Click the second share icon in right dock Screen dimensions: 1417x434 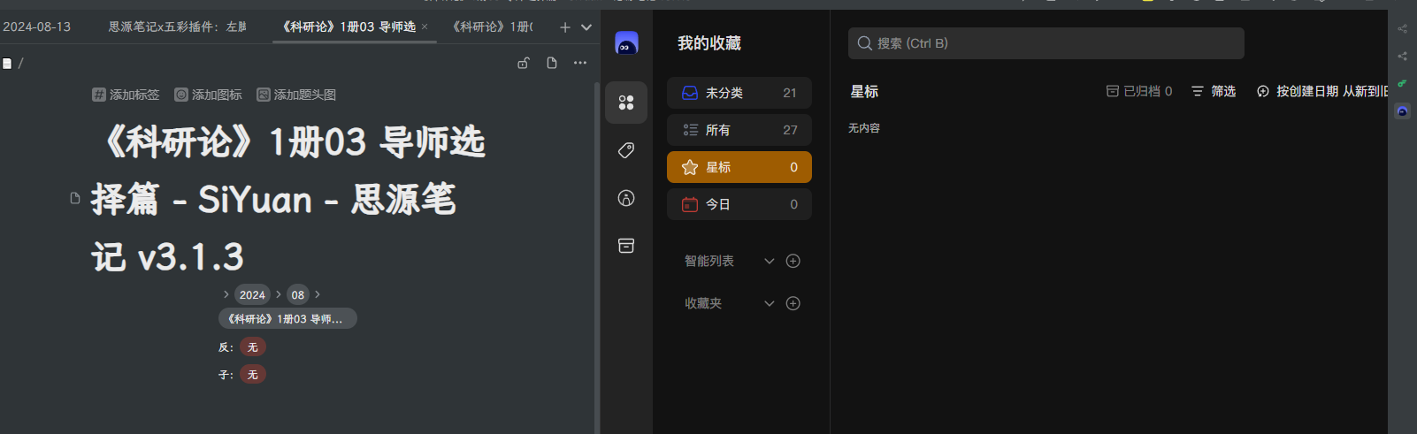[1402, 56]
